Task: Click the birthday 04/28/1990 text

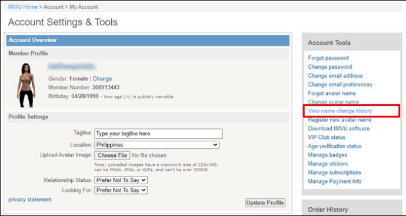Action: point(85,97)
